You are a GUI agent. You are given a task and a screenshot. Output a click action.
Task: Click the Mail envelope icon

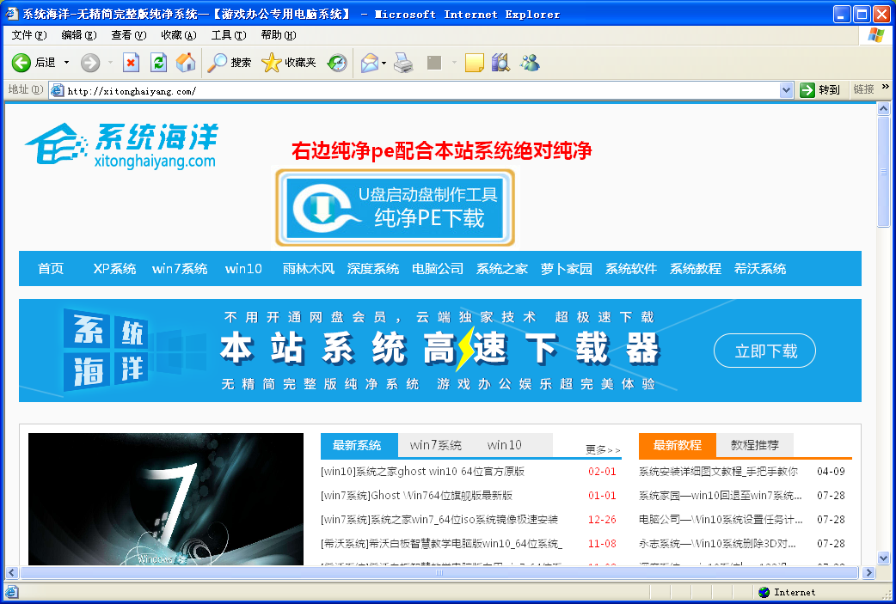click(x=370, y=63)
